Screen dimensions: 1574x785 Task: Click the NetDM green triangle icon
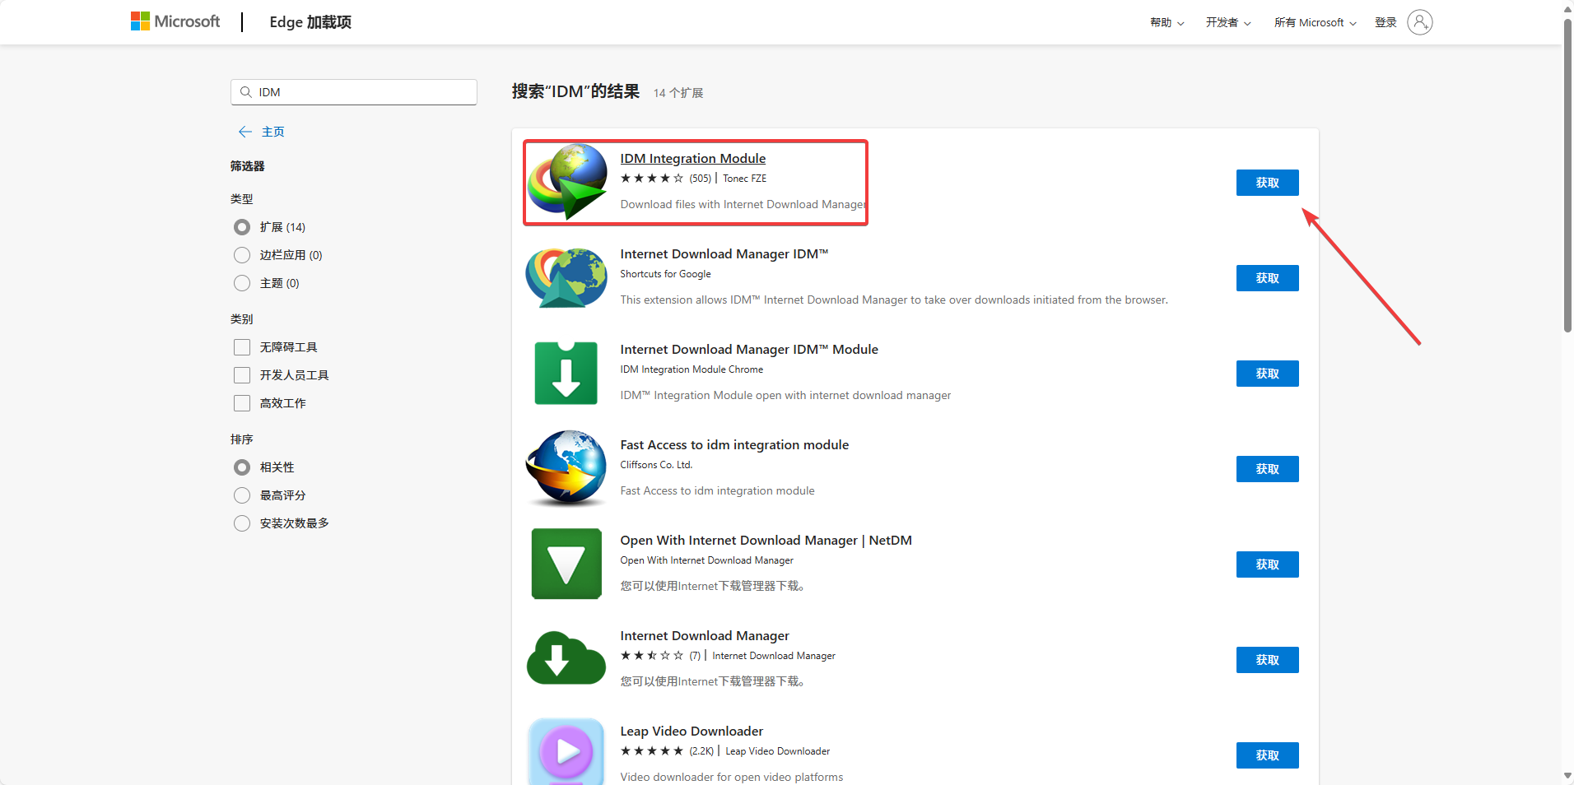click(x=566, y=564)
